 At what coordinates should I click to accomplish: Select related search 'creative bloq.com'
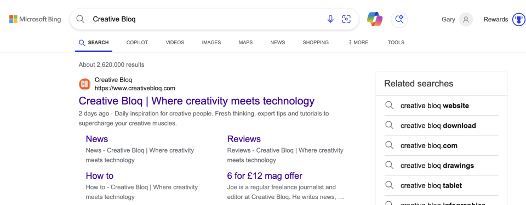pos(429,146)
